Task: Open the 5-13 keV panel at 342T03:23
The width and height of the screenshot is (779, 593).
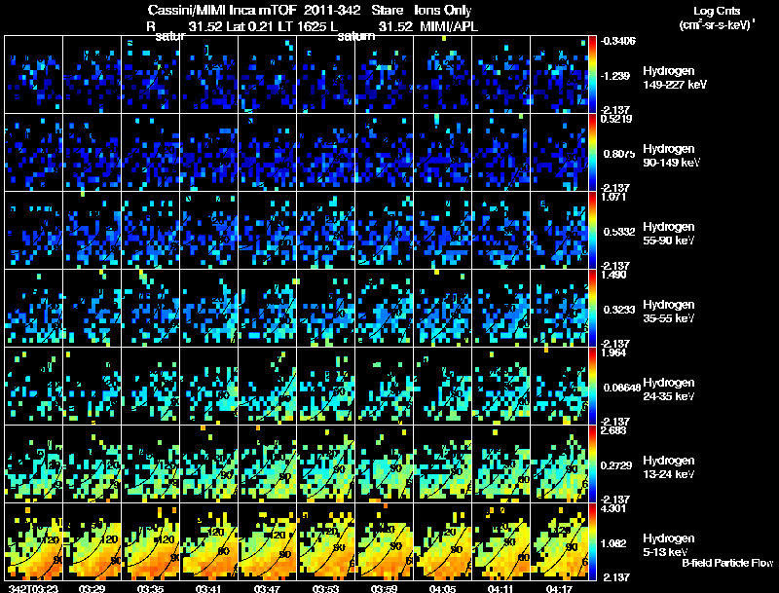Action: coord(34,541)
